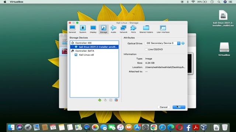Click the add storage attachment icon

pyautogui.click(x=111, y=100)
